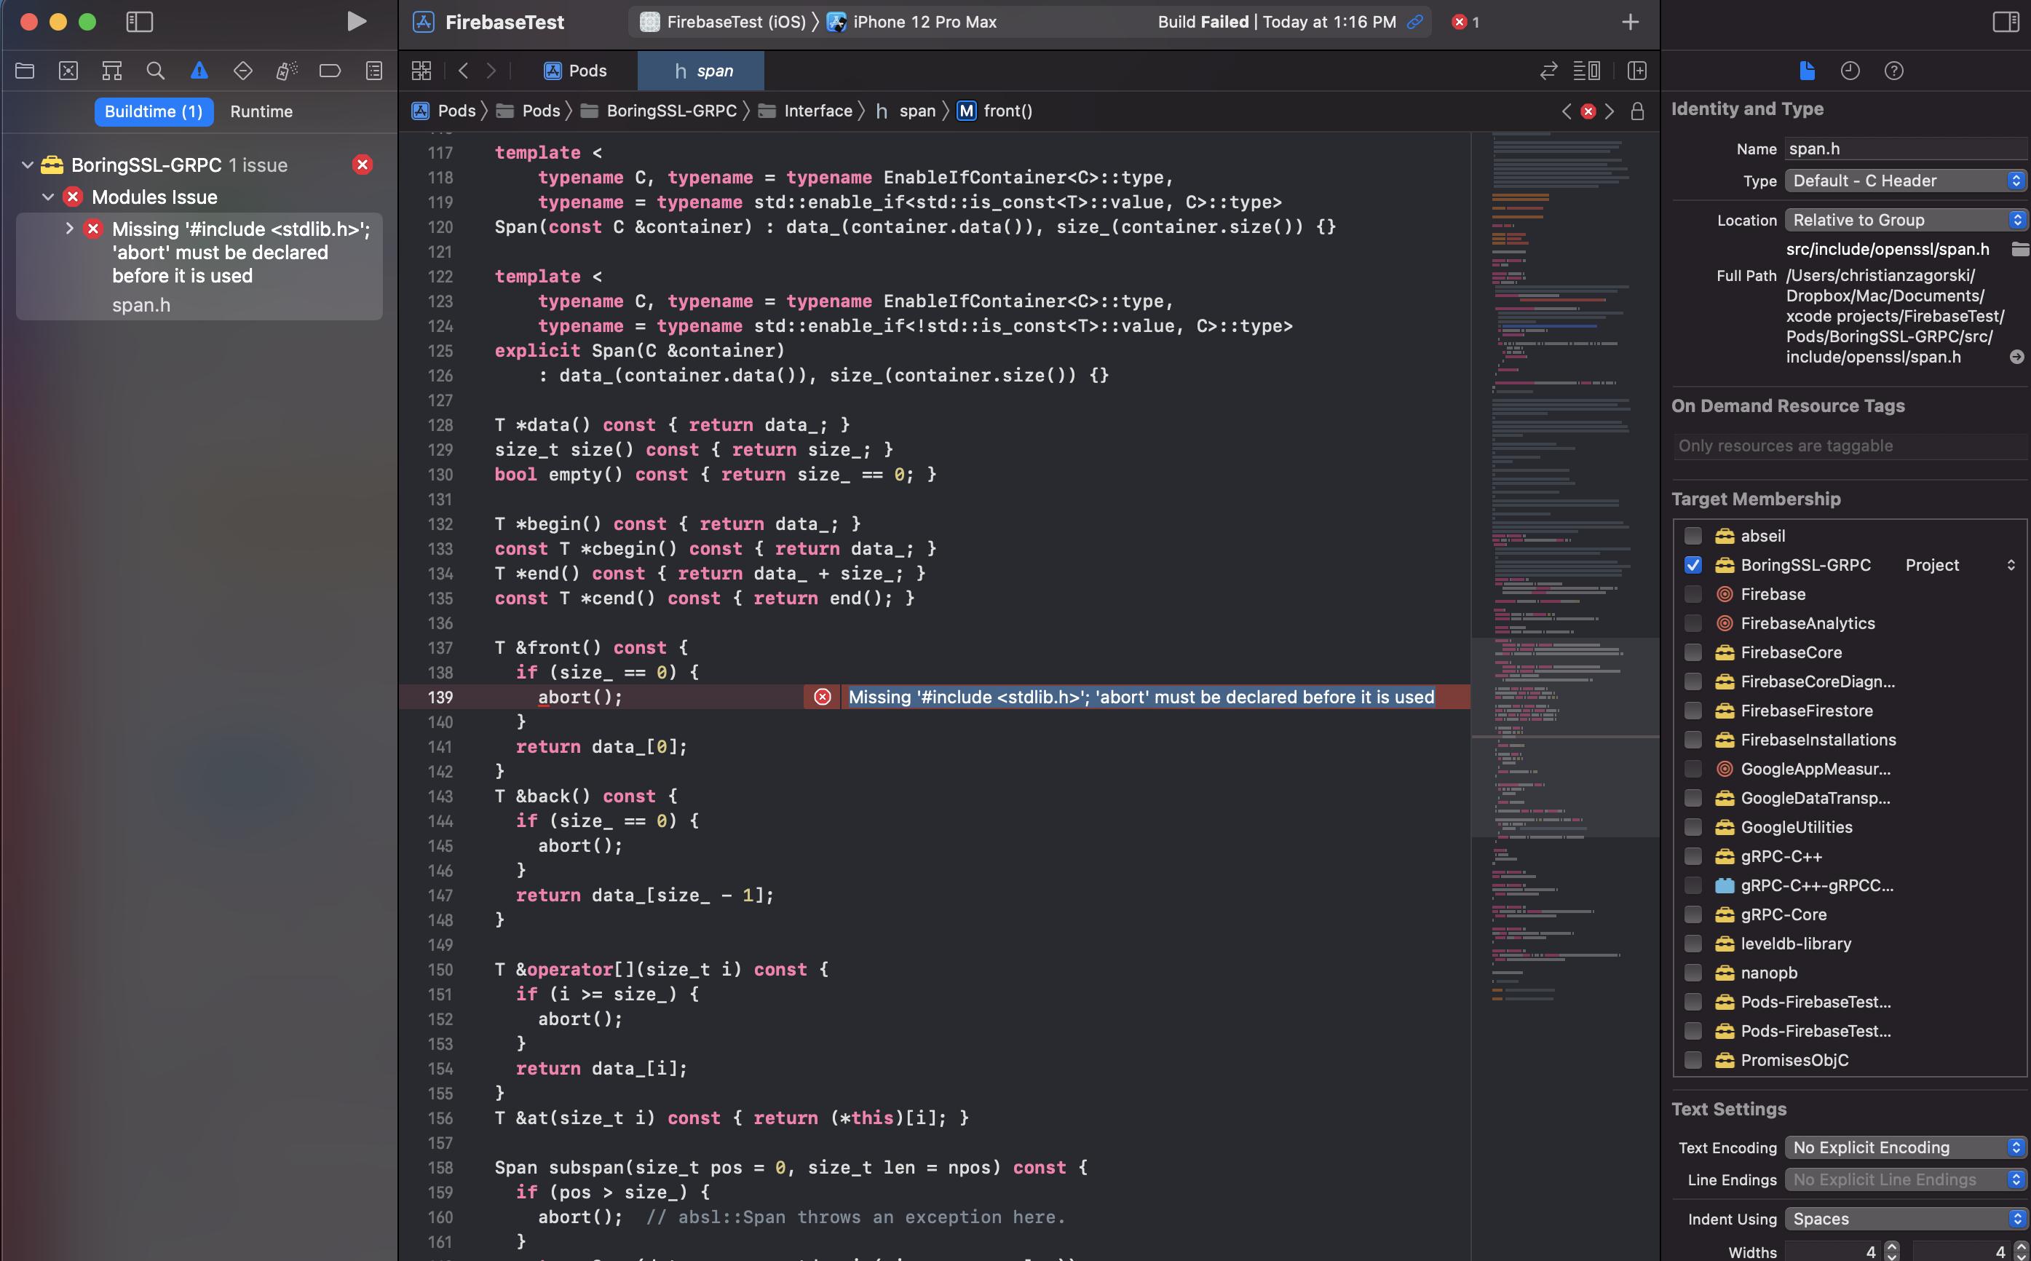
Task: Uncheck BoringSSL-GRPC target membership
Action: click(x=1692, y=566)
